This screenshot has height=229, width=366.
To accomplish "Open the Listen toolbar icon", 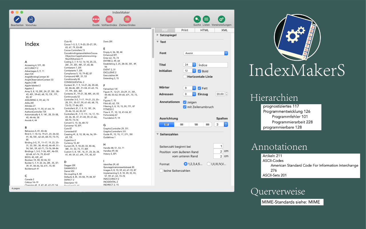I will click(x=206, y=19).
